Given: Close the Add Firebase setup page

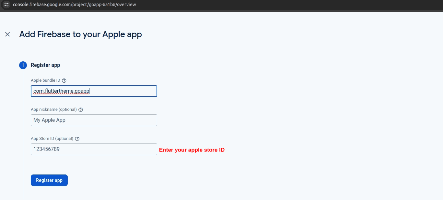Looking at the screenshot, I should point(7,34).
